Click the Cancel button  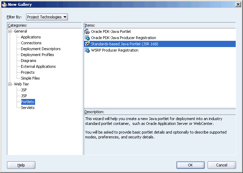pos(221,165)
